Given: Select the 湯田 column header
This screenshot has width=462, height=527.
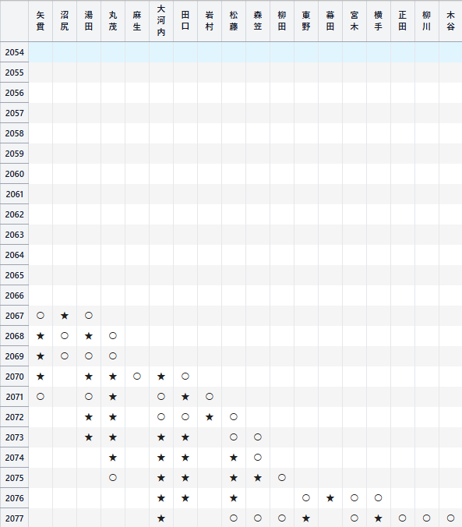Looking at the screenshot, I should point(89,21).
